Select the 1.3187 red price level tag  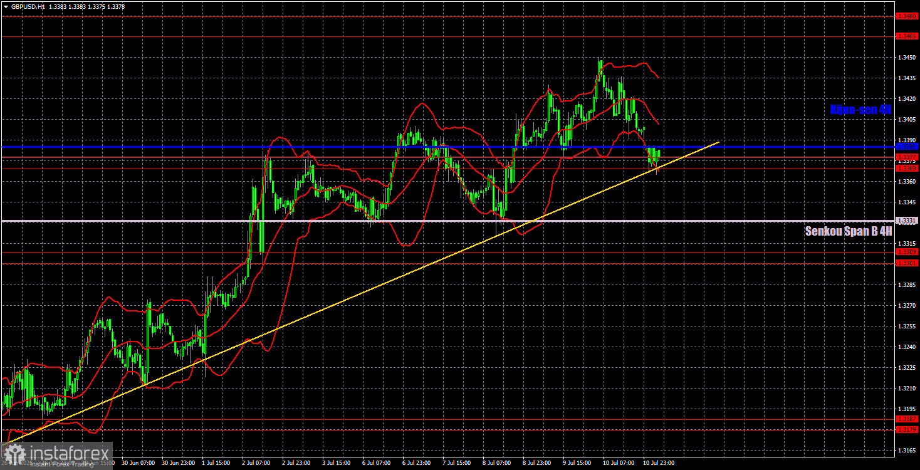click(907, 419)
